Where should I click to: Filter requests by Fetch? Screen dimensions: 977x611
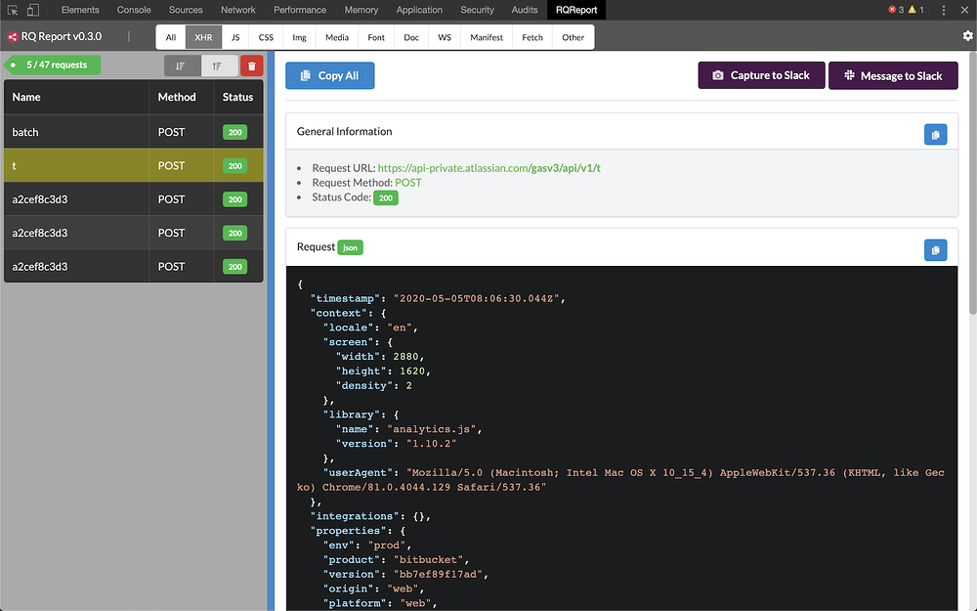[x=532, y=37]
